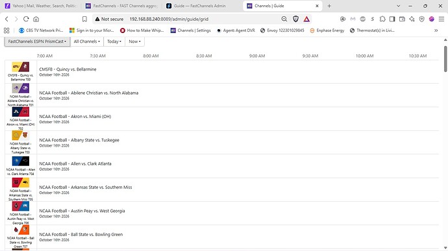Open the extensions puzzle piece icon
This screenshot has width=448, height=251.
tap(382, 19)
